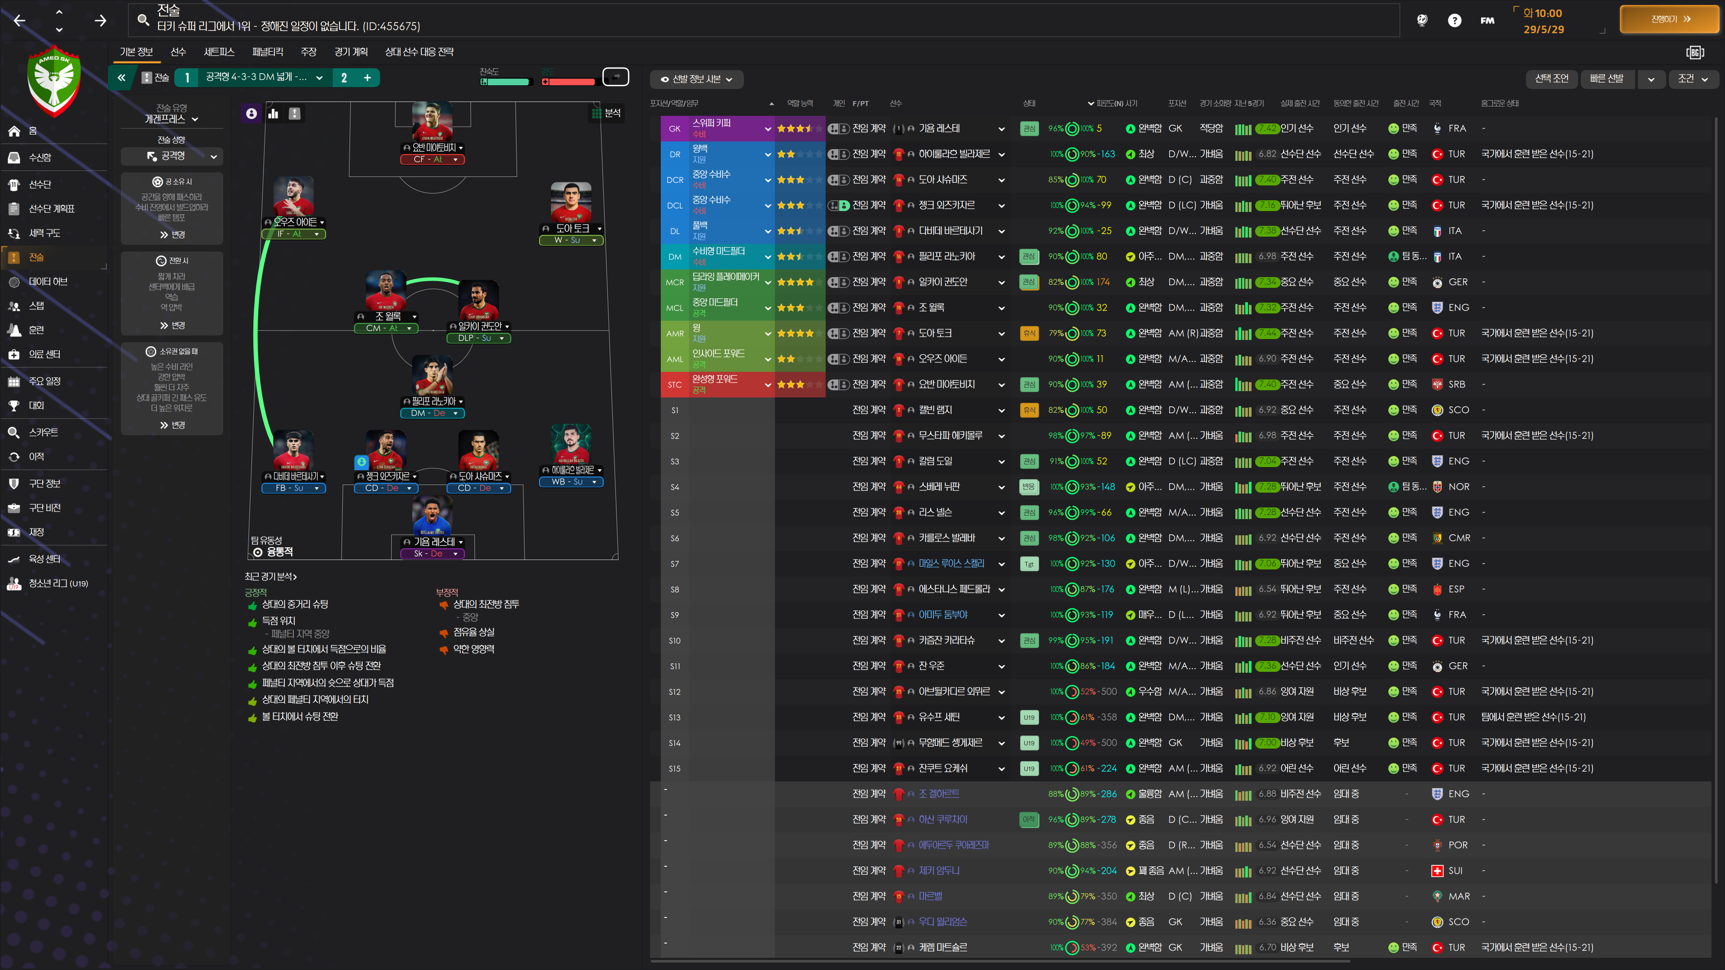The height and width of the screenshot is (970, 1725).
Task: Add a new tactic slot with plus
Action: (x=367, y=78)
